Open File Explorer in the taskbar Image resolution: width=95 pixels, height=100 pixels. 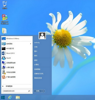click(x=18, y=97)
